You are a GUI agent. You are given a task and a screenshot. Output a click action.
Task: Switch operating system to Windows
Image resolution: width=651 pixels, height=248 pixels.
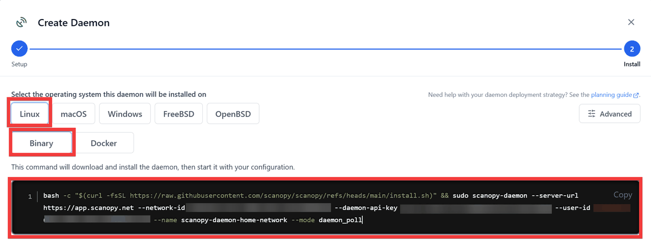click(125, 114)
